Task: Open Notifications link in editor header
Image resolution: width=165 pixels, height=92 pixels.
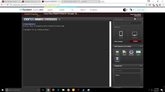Action: [137, 16]
